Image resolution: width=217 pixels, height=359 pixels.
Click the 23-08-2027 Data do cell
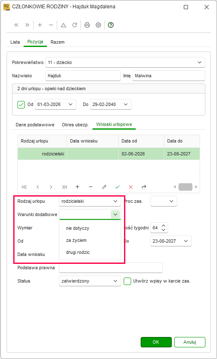pyautogui.click(x=182, y=154)
